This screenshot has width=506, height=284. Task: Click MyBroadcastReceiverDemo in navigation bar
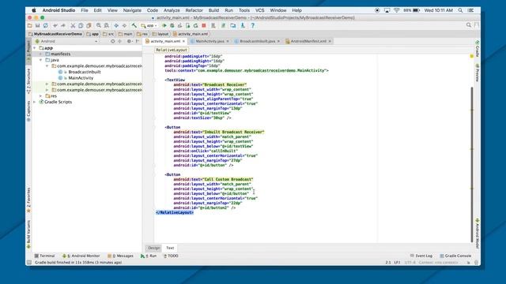[55, 34]
